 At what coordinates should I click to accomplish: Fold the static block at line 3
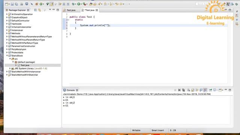click(x=68, y=20)
